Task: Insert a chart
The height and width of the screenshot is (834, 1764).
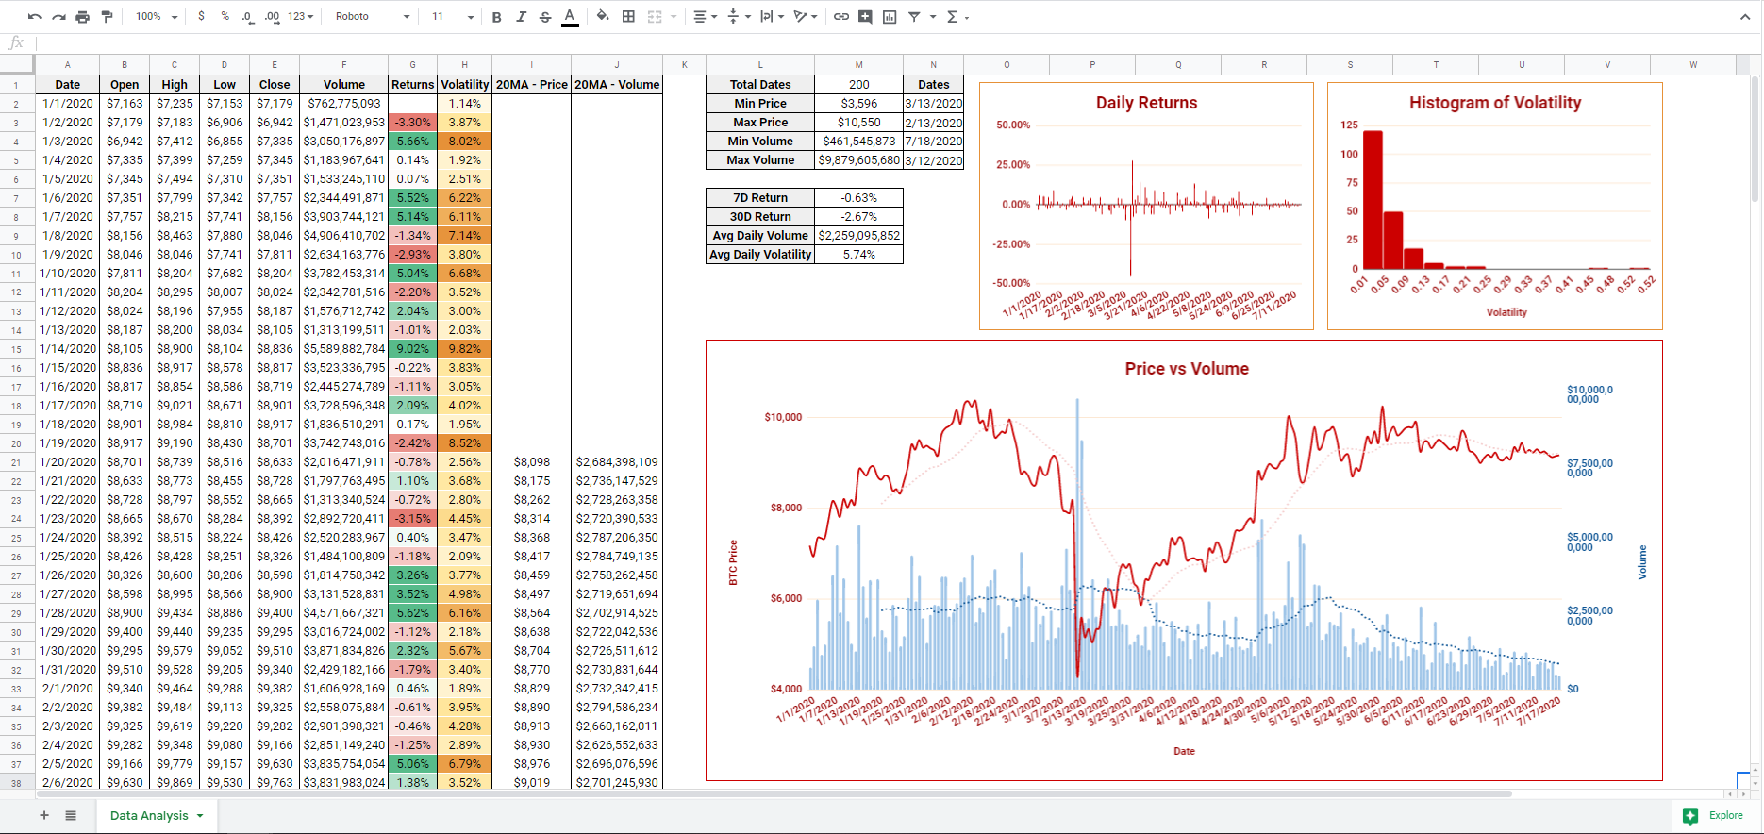Action: coord(890,17)
